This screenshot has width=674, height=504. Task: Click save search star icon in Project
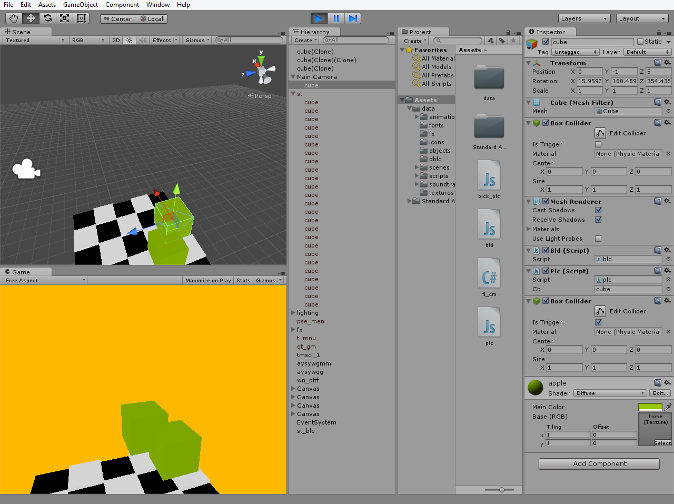click(513, 41)
